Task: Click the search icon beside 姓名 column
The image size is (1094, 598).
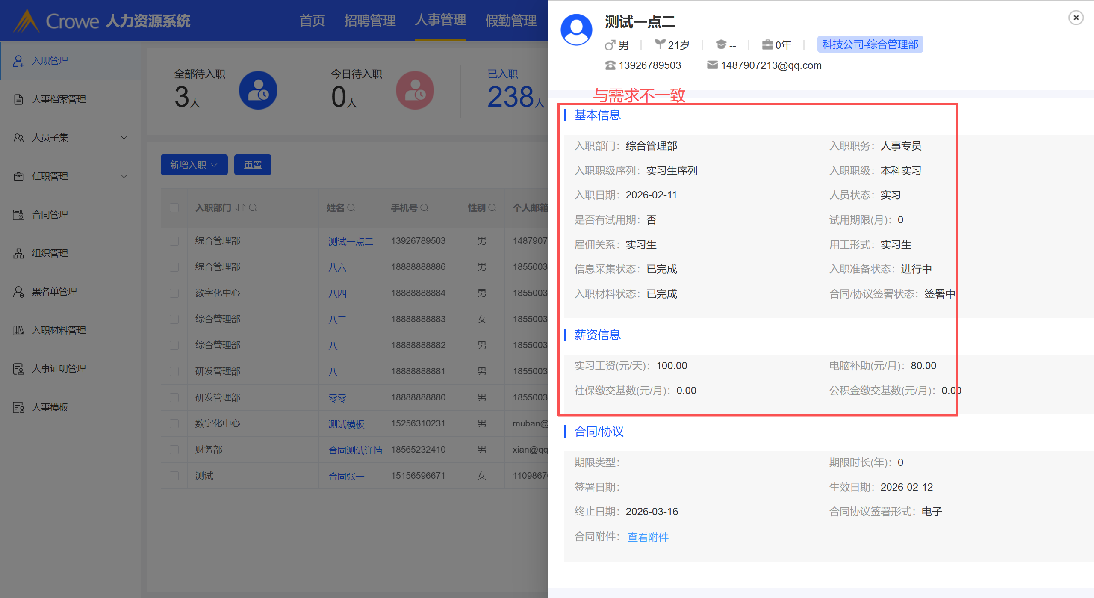Action: 351,208
